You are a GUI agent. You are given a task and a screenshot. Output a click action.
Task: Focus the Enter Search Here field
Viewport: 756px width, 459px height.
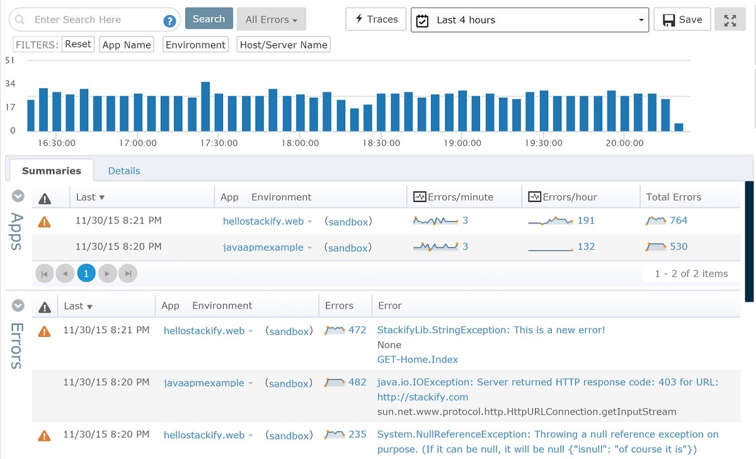pyautogui.click(x=94, y=20)
